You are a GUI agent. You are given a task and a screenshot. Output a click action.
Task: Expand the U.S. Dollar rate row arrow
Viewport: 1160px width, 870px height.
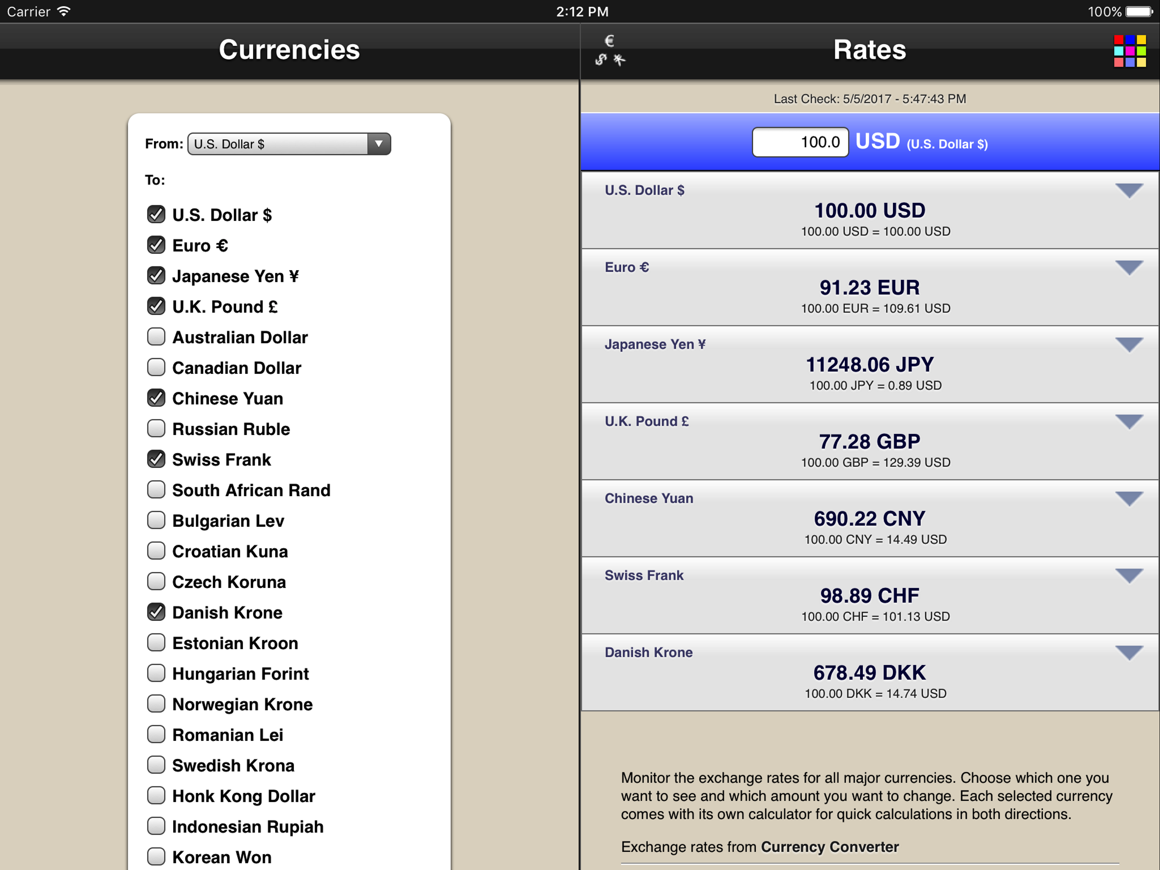pos(1129,190)
